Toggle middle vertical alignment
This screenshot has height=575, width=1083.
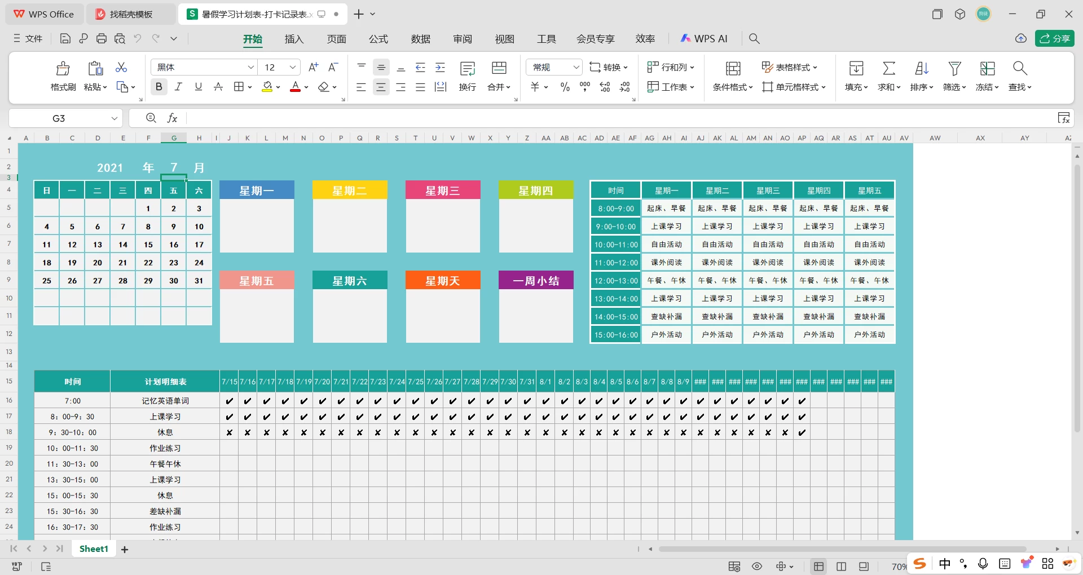[381, 67]
